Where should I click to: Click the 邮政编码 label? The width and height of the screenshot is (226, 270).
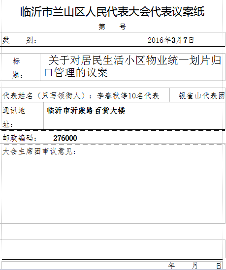point(19,138)
